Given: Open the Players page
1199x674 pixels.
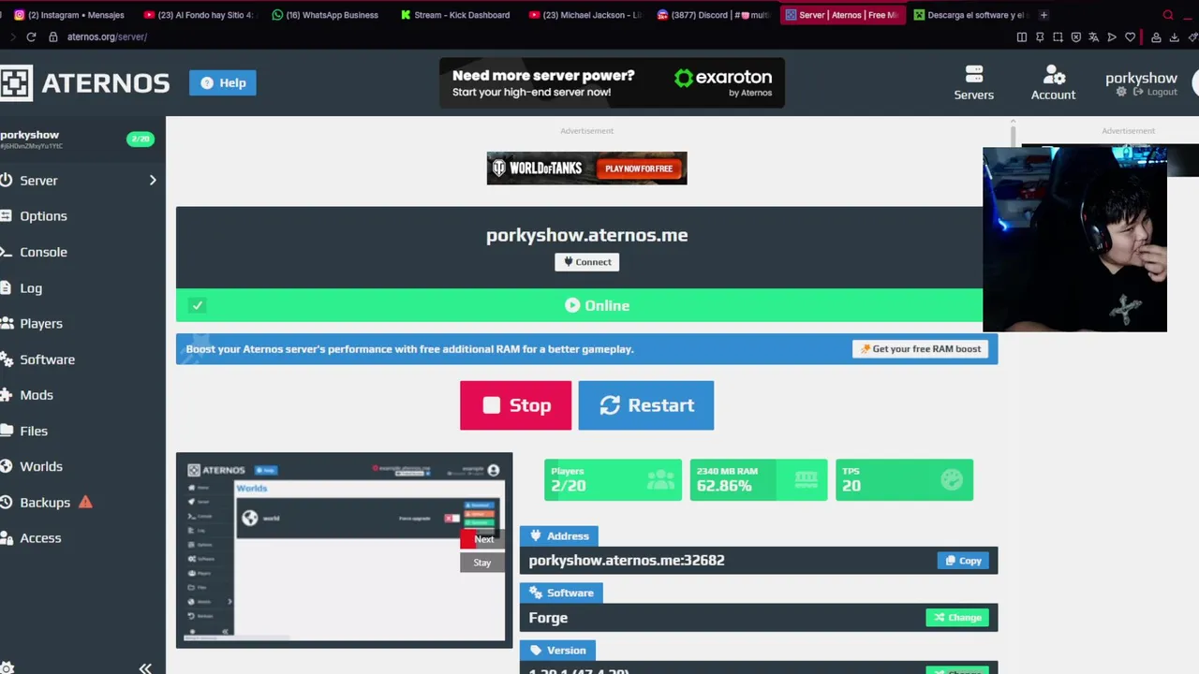Looking at the screenshot, I should (41, 324).
